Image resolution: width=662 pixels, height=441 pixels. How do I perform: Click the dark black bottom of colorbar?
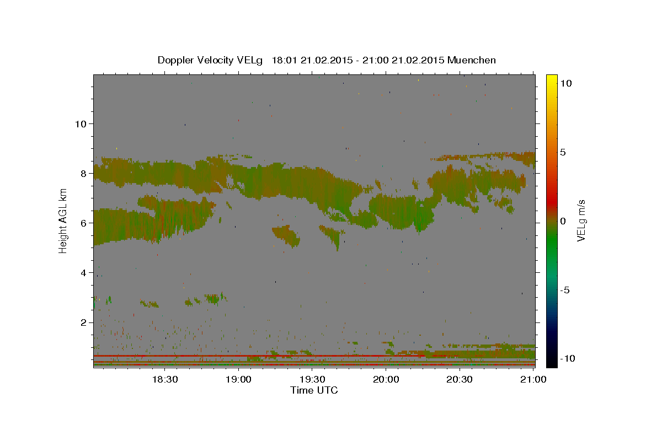pos(551,361)
